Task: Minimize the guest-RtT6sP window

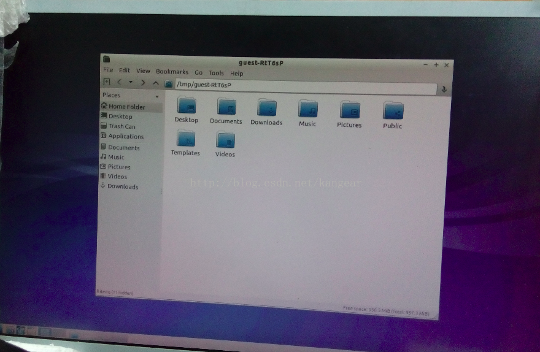Action: click(x=426, y=64)
